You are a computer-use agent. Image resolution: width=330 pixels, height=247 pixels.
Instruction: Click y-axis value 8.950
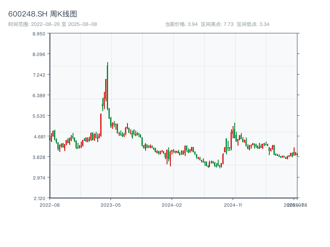tap(39, 34)
